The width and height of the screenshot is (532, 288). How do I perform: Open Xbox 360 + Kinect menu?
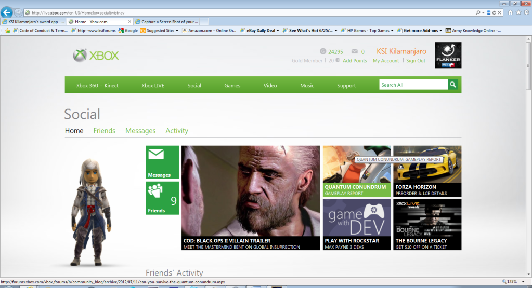point(97,85)
